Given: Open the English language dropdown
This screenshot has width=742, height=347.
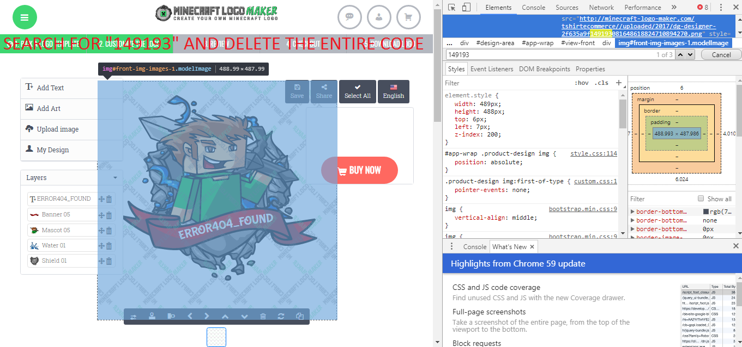Looking at the screenshot, I should [394, 91].
